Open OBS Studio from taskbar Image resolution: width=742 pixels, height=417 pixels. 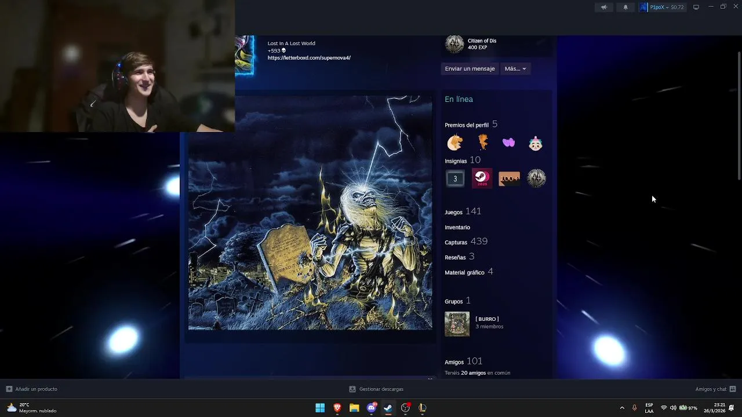[x=405, y=408]
